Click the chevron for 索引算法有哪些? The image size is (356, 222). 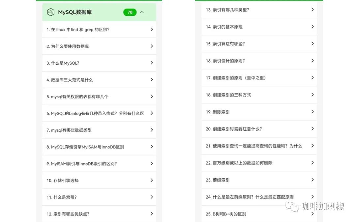tap(312, 43)
